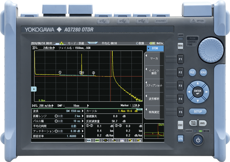This screenshot has width=230, height=162.
Task: Tap the left arrow key on the navigation pad
Action: pos(189,92)
